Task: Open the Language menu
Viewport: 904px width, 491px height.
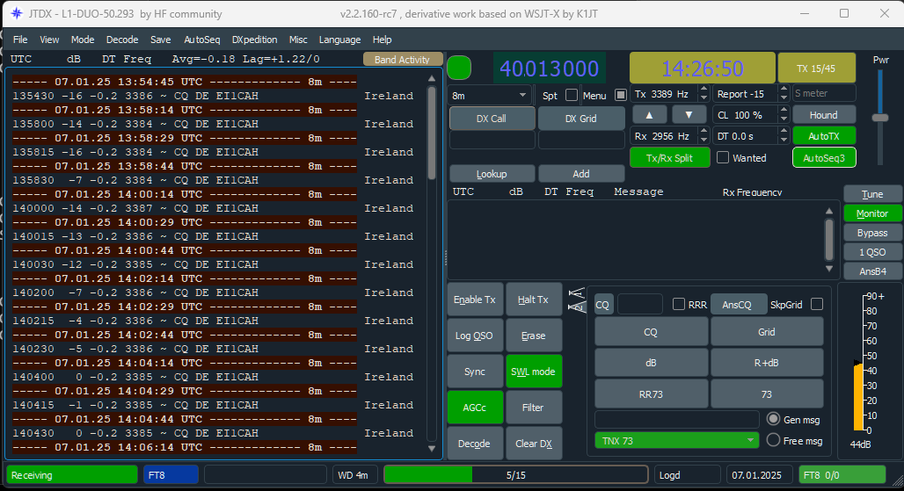Action: pos(339,40)
